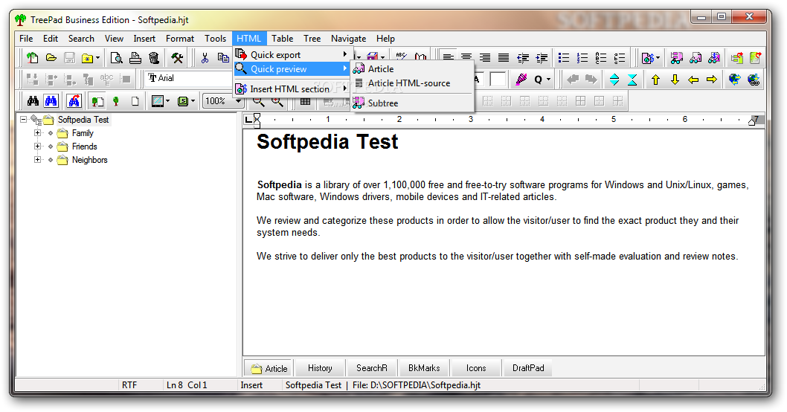
Task: Switch to the History tab
Action: pyautogui.click(x=320, y=368)
